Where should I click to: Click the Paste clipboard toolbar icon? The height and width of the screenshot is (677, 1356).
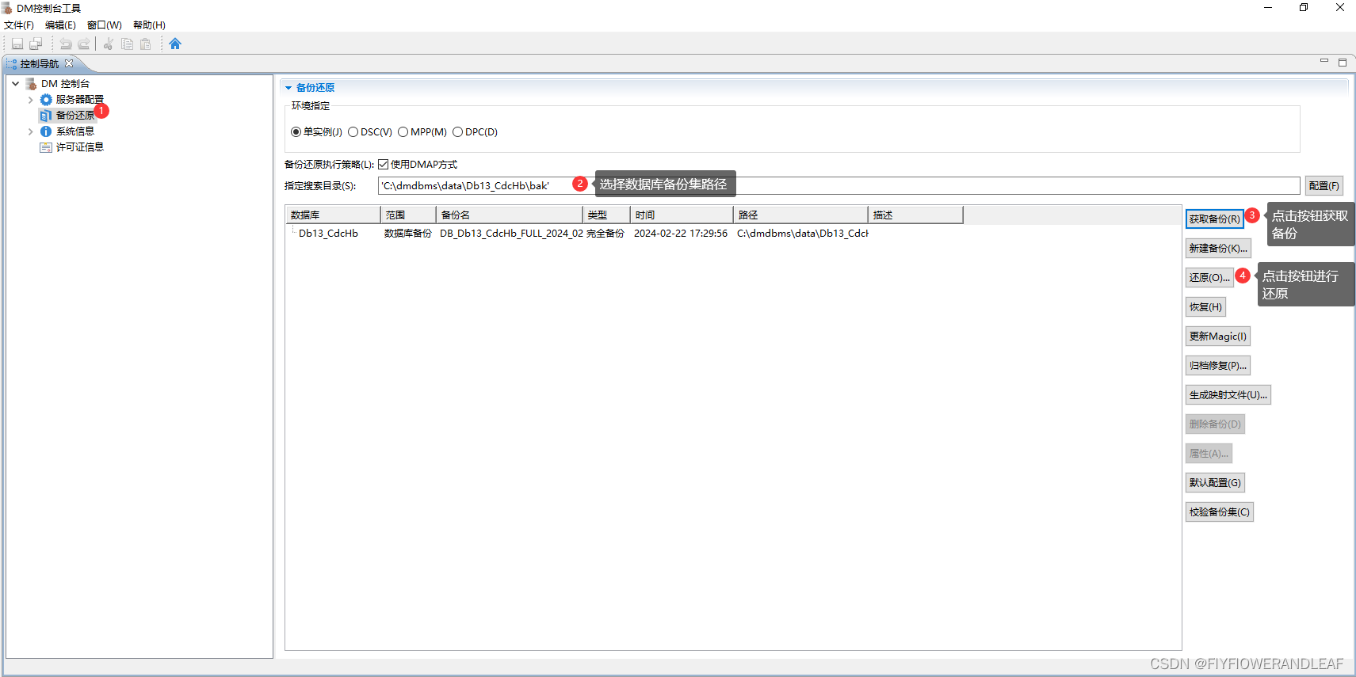[x=146, y=44]
